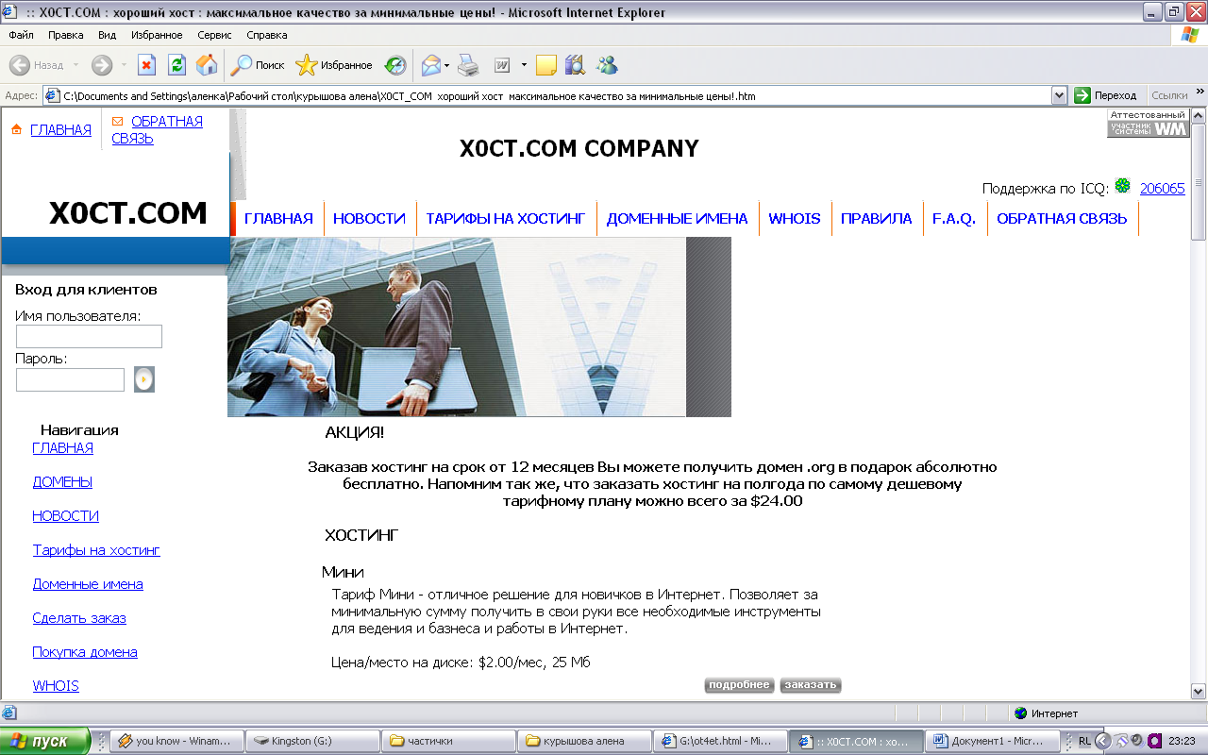Open ТАРИФЫ НА ХОСТИНГ in top navigation
Image resolution: width=1208 pixels, height=755 pixels.
(506, 219)
